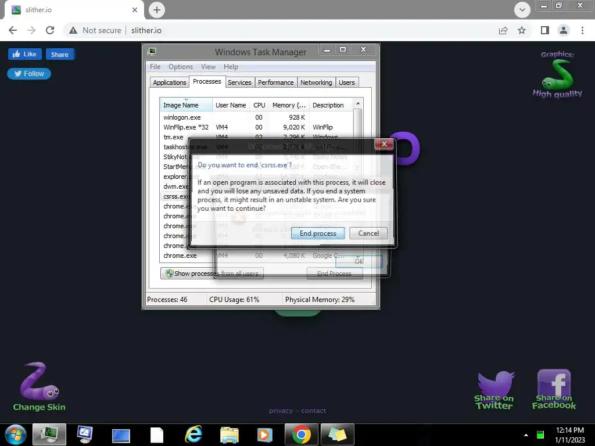This screenshot has height=446, width=595.
Task: Select tm.exe process row
Action: click(256, 137)
